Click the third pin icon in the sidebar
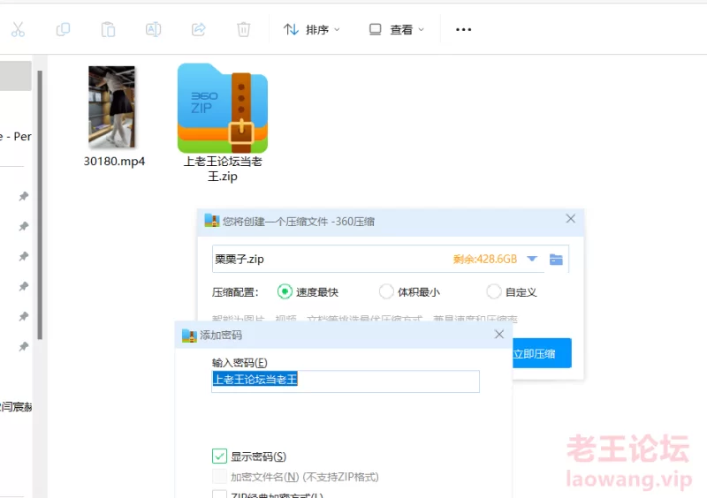The image size is (707, 498). pyautogui.click(x=24, y=256)
